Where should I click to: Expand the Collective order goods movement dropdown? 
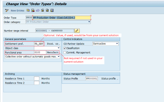[59, 57]
